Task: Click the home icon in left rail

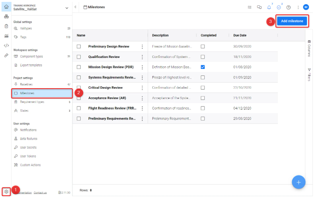Action: (x=6, y=7)
